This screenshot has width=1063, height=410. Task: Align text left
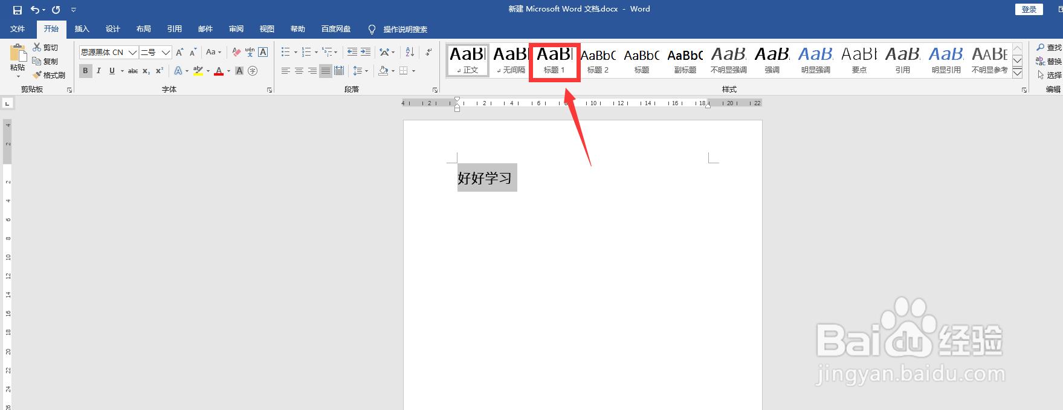[x=286, y=71]
